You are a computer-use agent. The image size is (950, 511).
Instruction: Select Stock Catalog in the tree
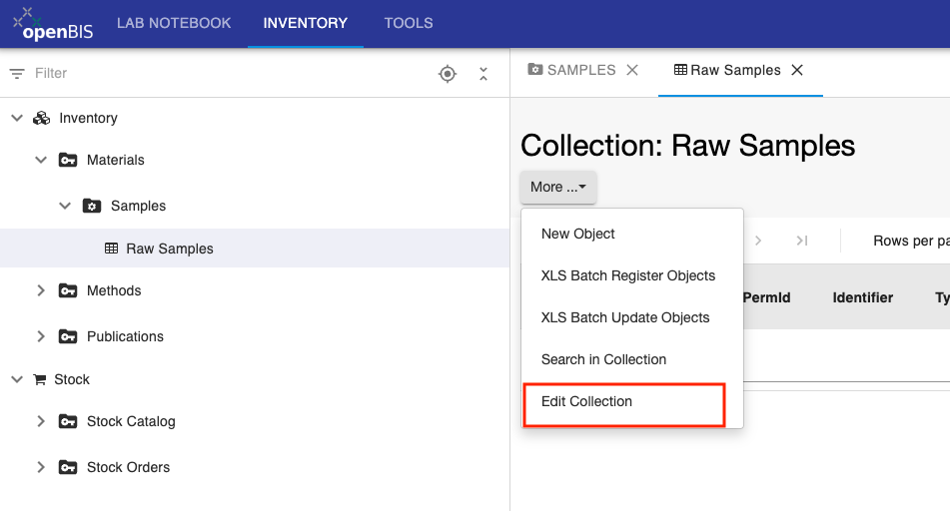131,421
